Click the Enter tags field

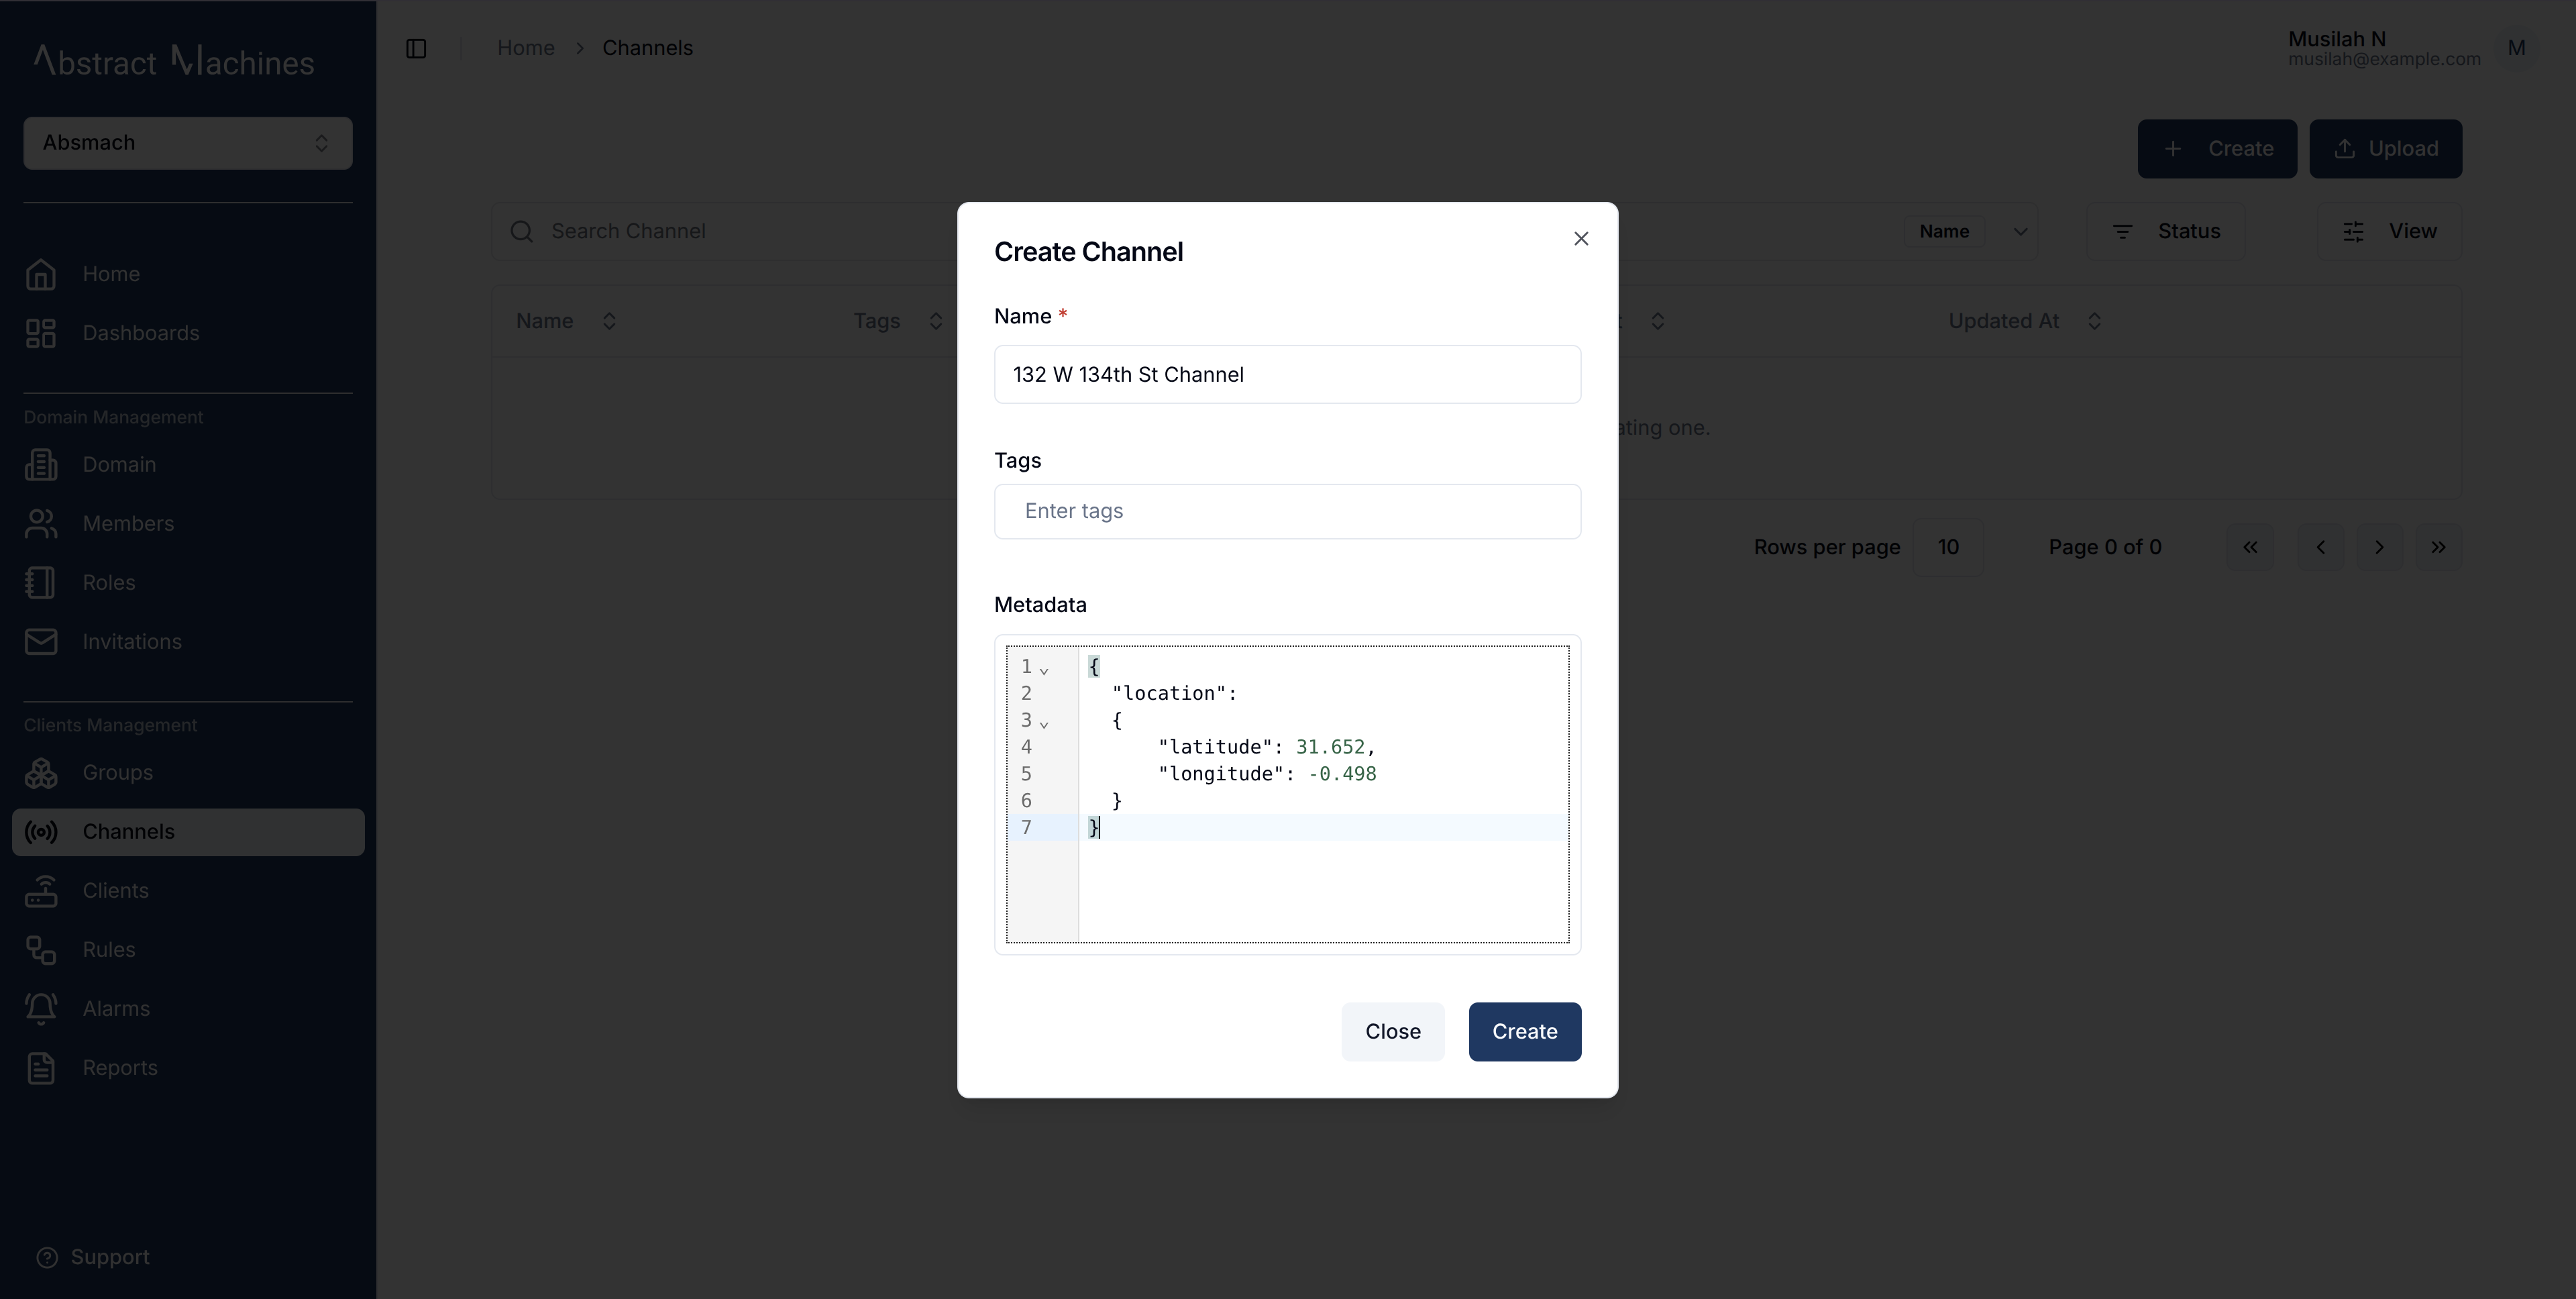click(1287, 512)
